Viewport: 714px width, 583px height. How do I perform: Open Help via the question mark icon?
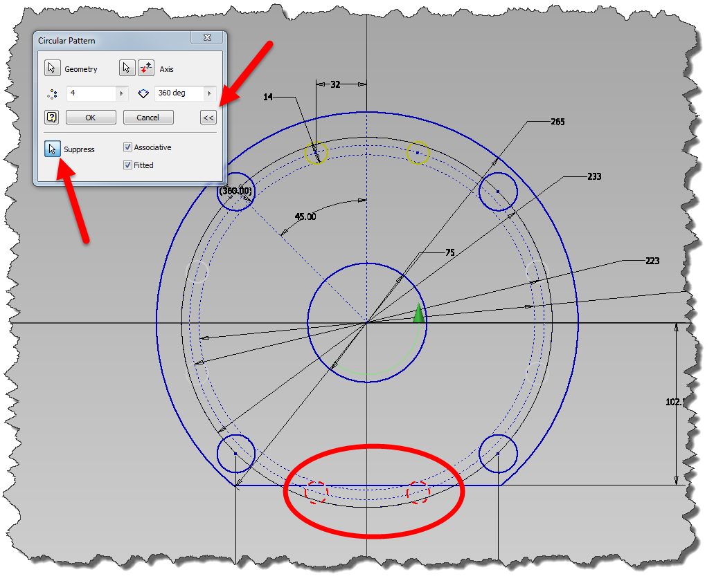[x=51, y=117]
